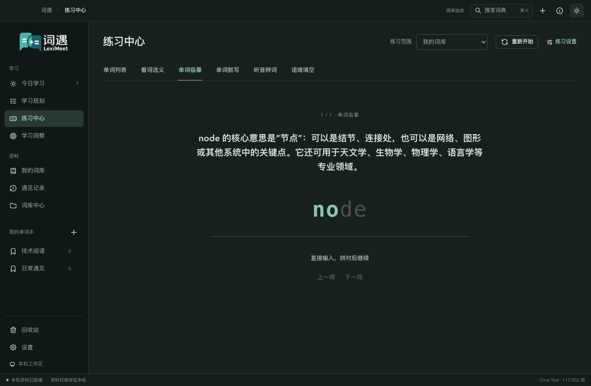
Task: Click the 我的词库 book icon
Action: [x=13, y=171]
